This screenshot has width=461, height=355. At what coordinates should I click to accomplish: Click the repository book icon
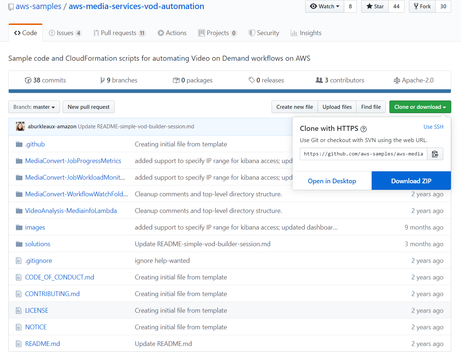[11, 7]
